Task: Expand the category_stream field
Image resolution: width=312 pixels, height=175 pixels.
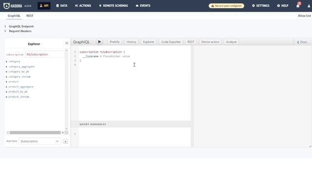Action: coord(18,77)
